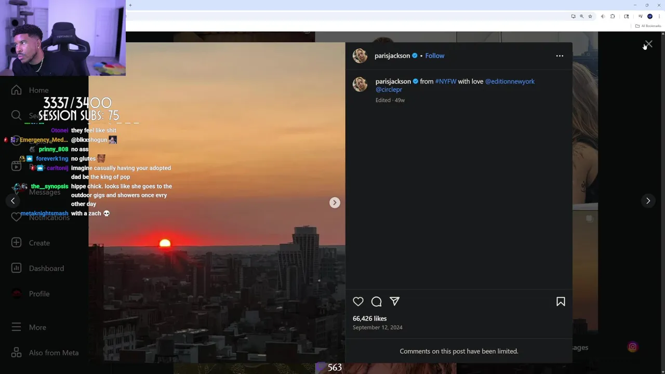This screenshot has height=374, width=665.
Task: Click the streamer webcam overlay
Action: click(62, 38)
